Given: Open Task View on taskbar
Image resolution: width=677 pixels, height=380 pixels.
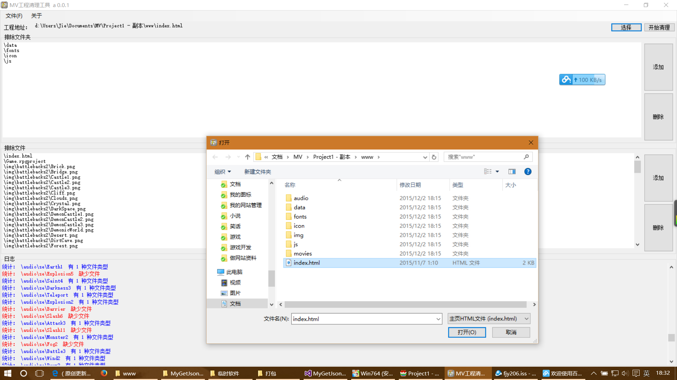Looking at the screenshot, I should point(39,373).
